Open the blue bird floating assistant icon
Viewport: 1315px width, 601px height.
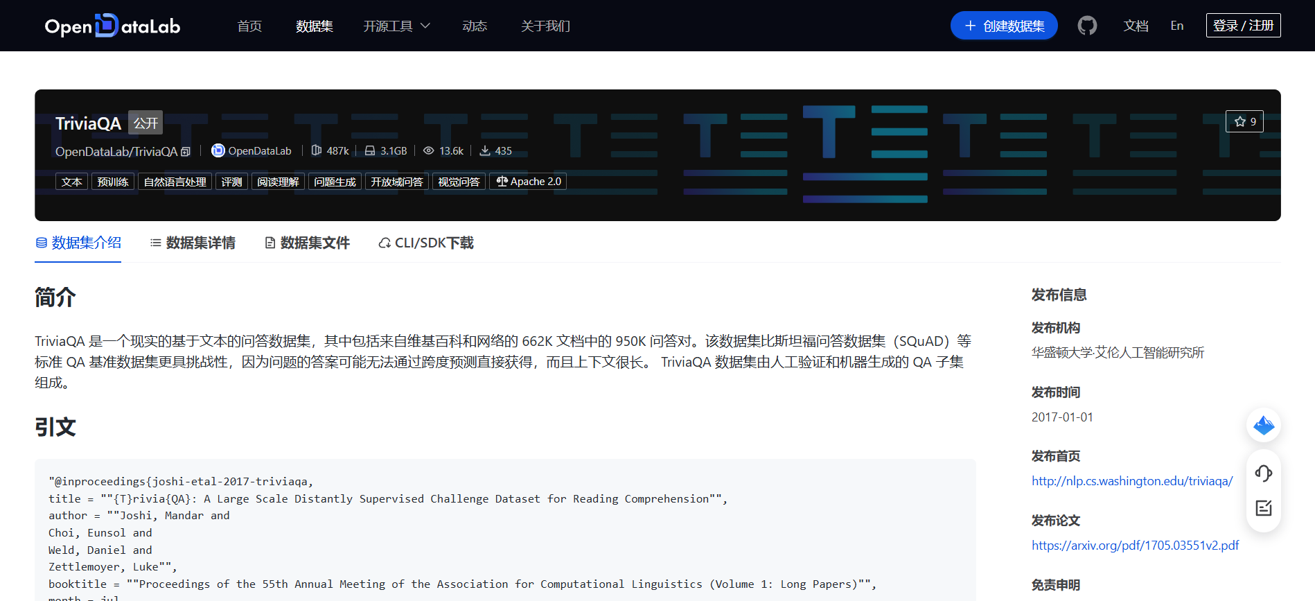point(1264,425)
